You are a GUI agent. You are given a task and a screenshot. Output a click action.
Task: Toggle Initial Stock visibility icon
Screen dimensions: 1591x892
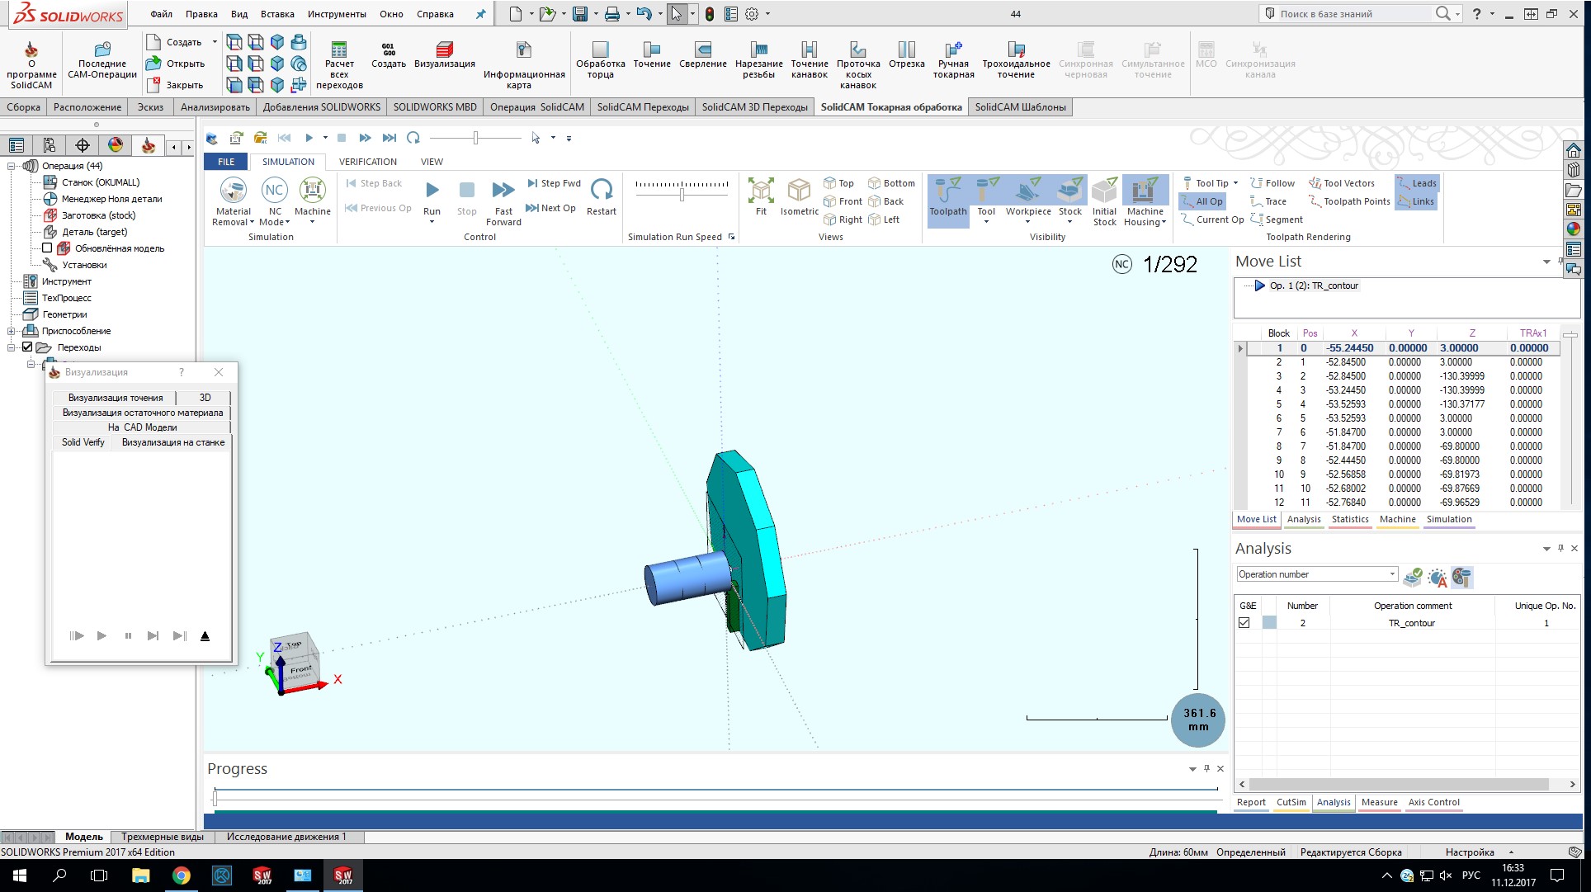[1104, 191]
